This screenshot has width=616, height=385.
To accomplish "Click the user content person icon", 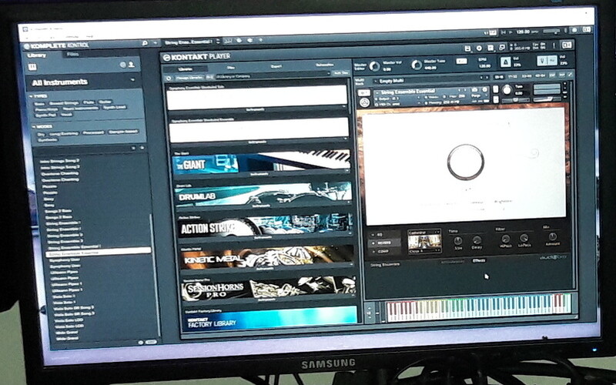I will point(131,65).
